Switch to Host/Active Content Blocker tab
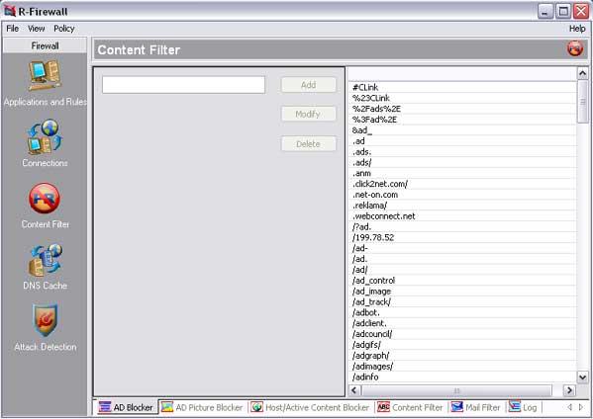 coord(310,408)
